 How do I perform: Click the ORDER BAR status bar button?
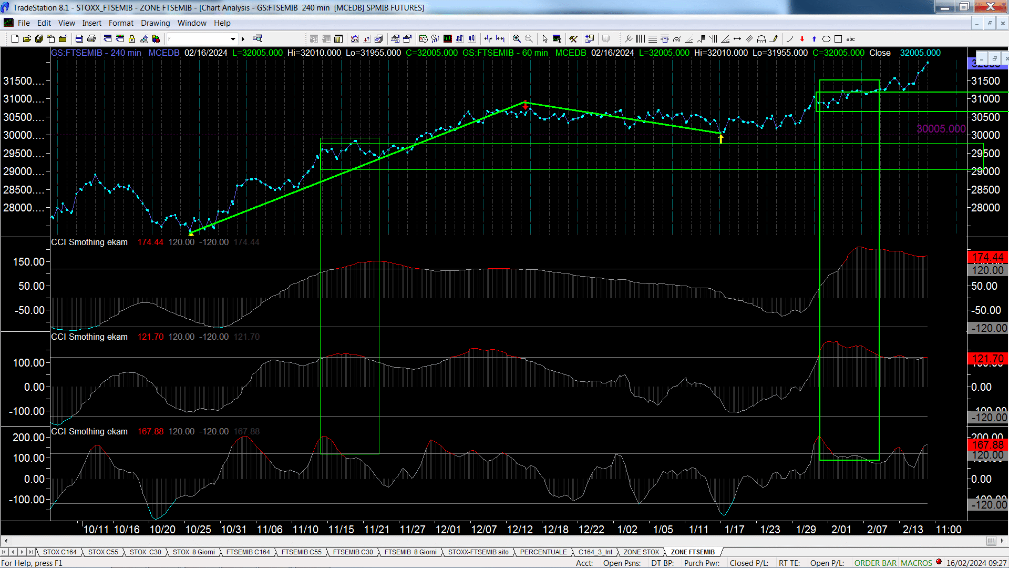[875, 563]
